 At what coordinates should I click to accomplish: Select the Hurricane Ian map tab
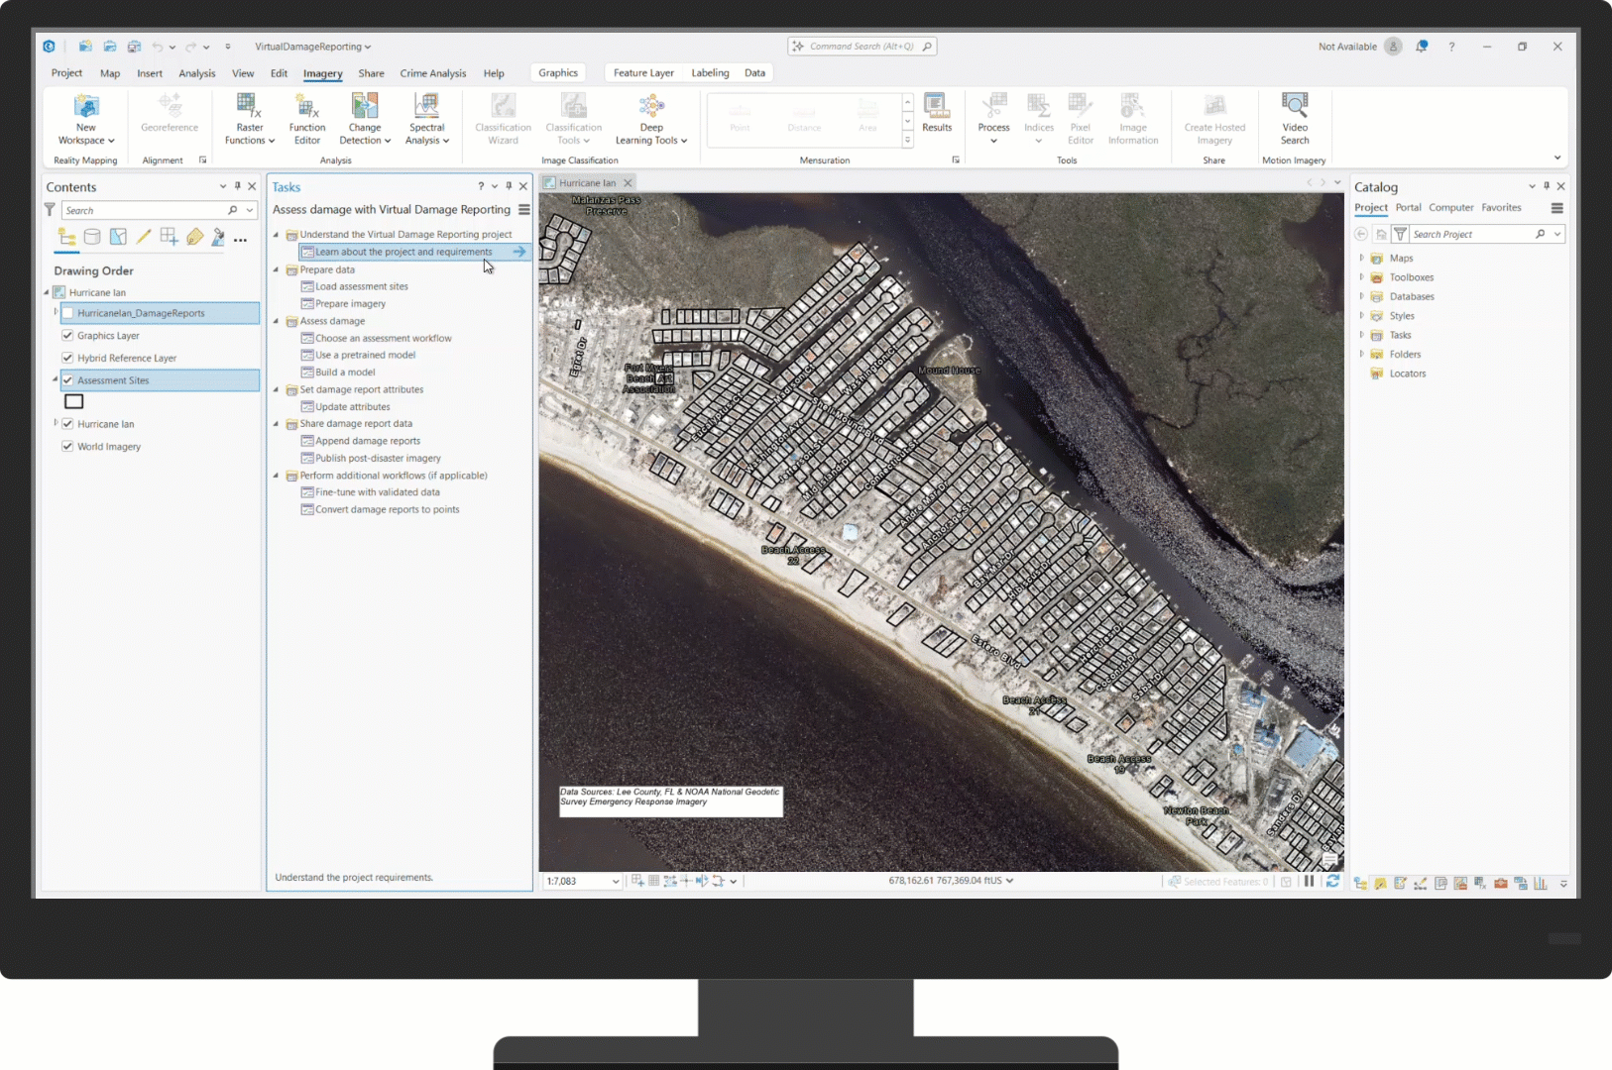click(587, 183)
